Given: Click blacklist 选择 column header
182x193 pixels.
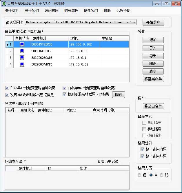Looking at the screenshot, I should click(12, 110).
